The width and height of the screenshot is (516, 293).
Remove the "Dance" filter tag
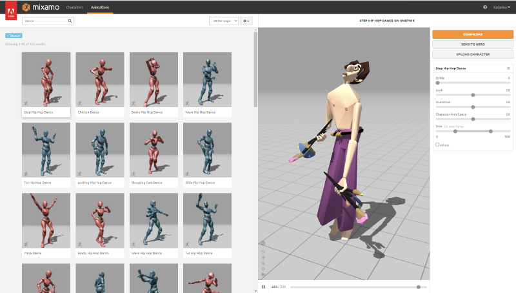point(14,35)
